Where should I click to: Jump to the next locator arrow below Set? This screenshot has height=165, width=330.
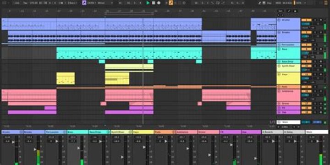(282, 15)
